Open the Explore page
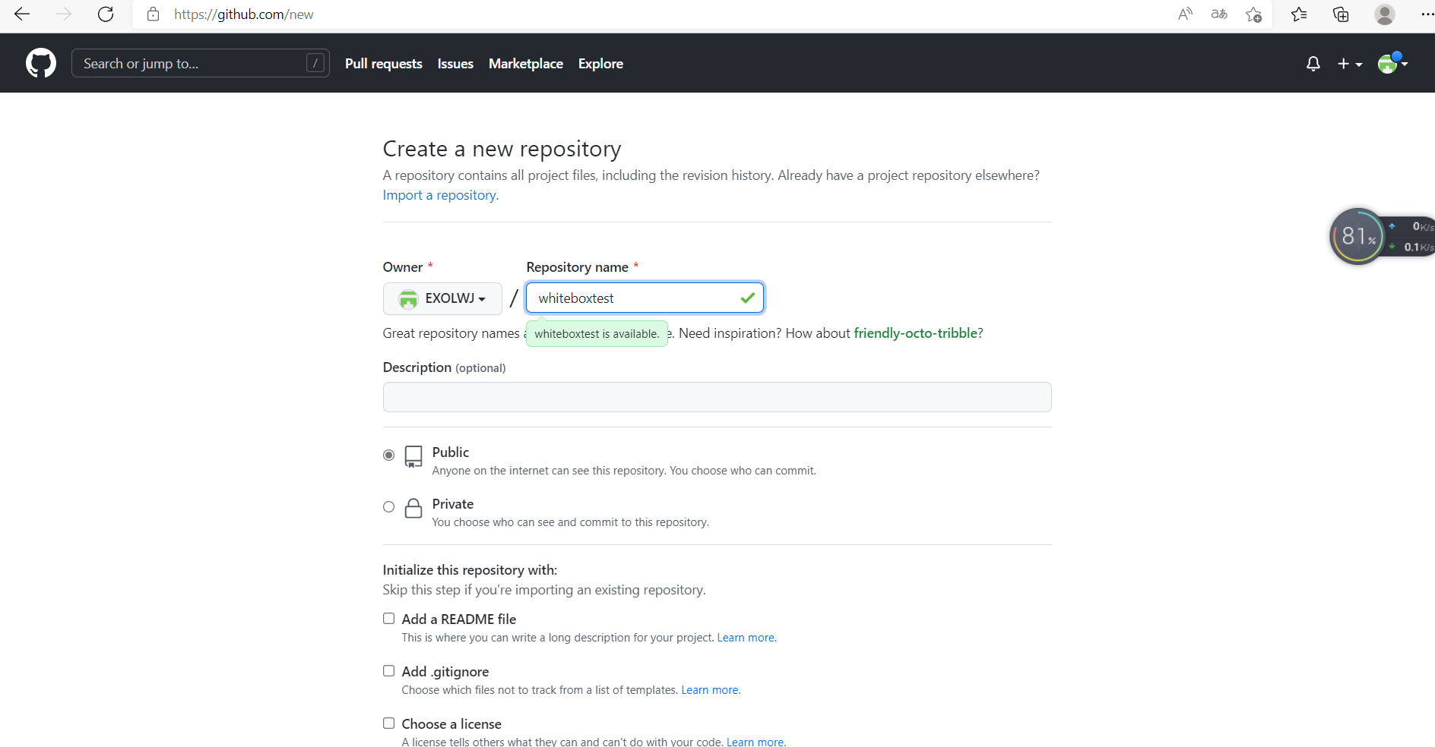1435x747 pixels. point(600,64)
